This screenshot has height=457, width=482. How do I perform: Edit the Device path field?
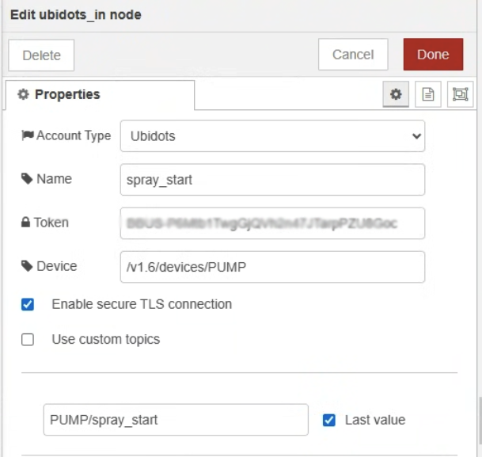(272, 267)
